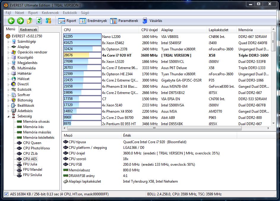This screenshot has width=280, height=201.
Task: Open the Riport toolbar button
Action: coord(67,21)
